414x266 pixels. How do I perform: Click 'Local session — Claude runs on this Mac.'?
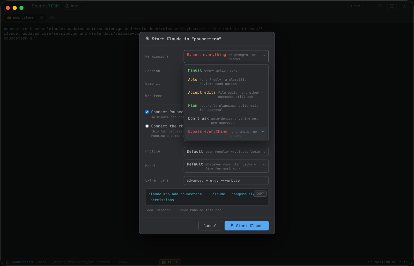184,210
